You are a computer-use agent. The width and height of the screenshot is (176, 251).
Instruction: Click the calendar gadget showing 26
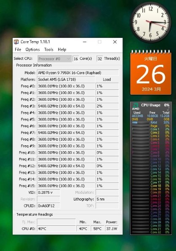(151, 73)
